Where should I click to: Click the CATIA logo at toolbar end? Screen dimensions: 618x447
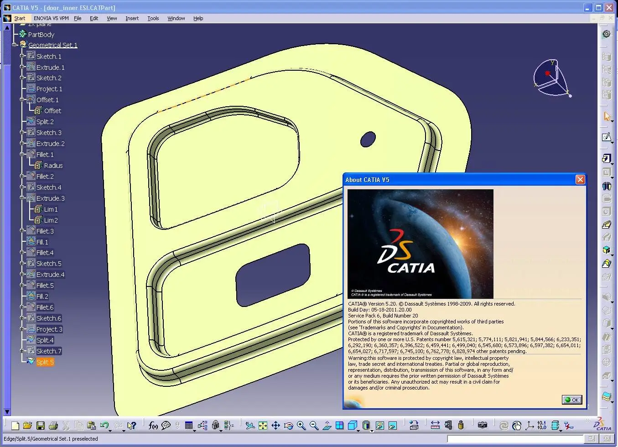pos(602,424)
